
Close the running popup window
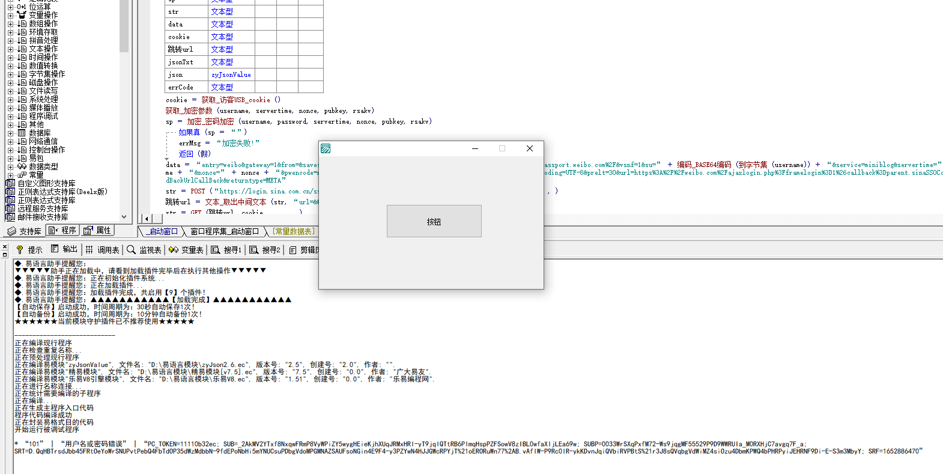(530, 148)
